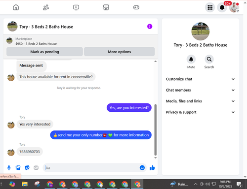This screenshot has width=247, height=189.
Task: Open Snipping Tool icon in taskbar
Action: 37,184
